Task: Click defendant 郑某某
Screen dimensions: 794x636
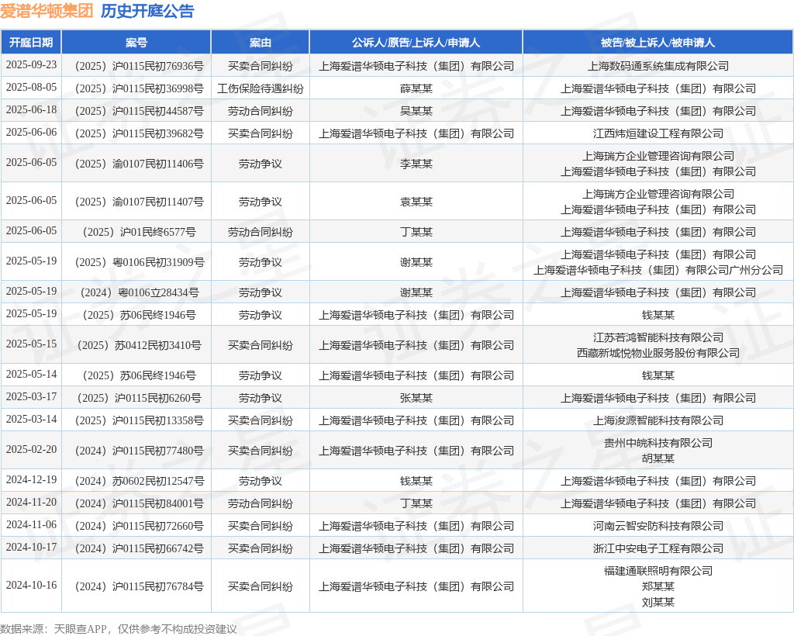Action: (x=658, y=586)
